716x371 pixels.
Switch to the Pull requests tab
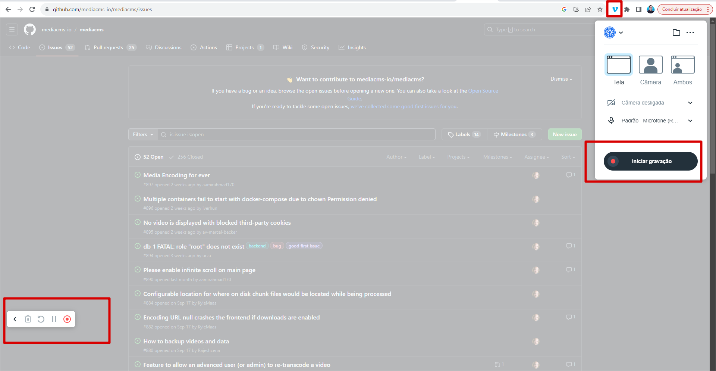108,47
